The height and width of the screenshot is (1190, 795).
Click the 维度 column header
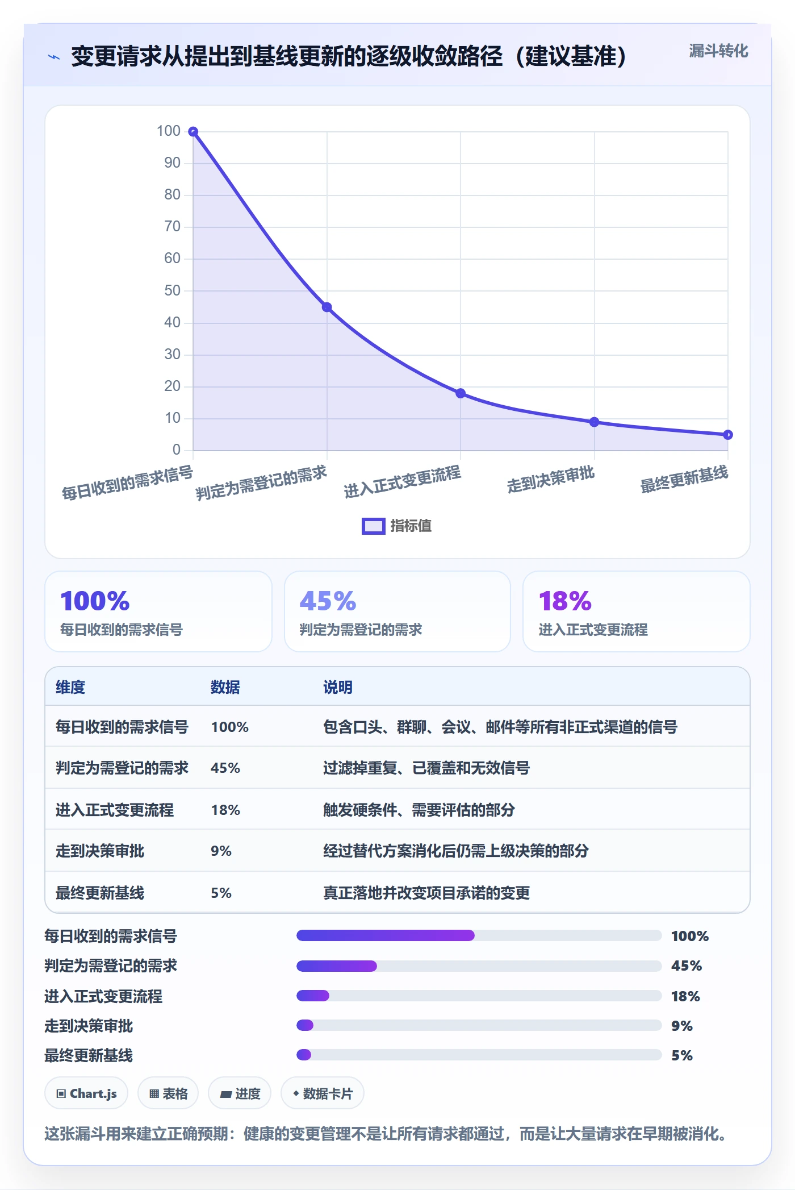click(70, 687)
